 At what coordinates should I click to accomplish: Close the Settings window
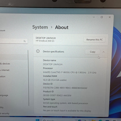click(110, 17)
